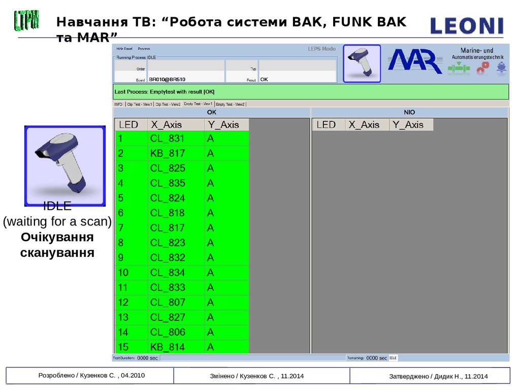Select the Empty Test - View2 tab
The width and height of the screenshot is (520, 390).
point(231,104)
